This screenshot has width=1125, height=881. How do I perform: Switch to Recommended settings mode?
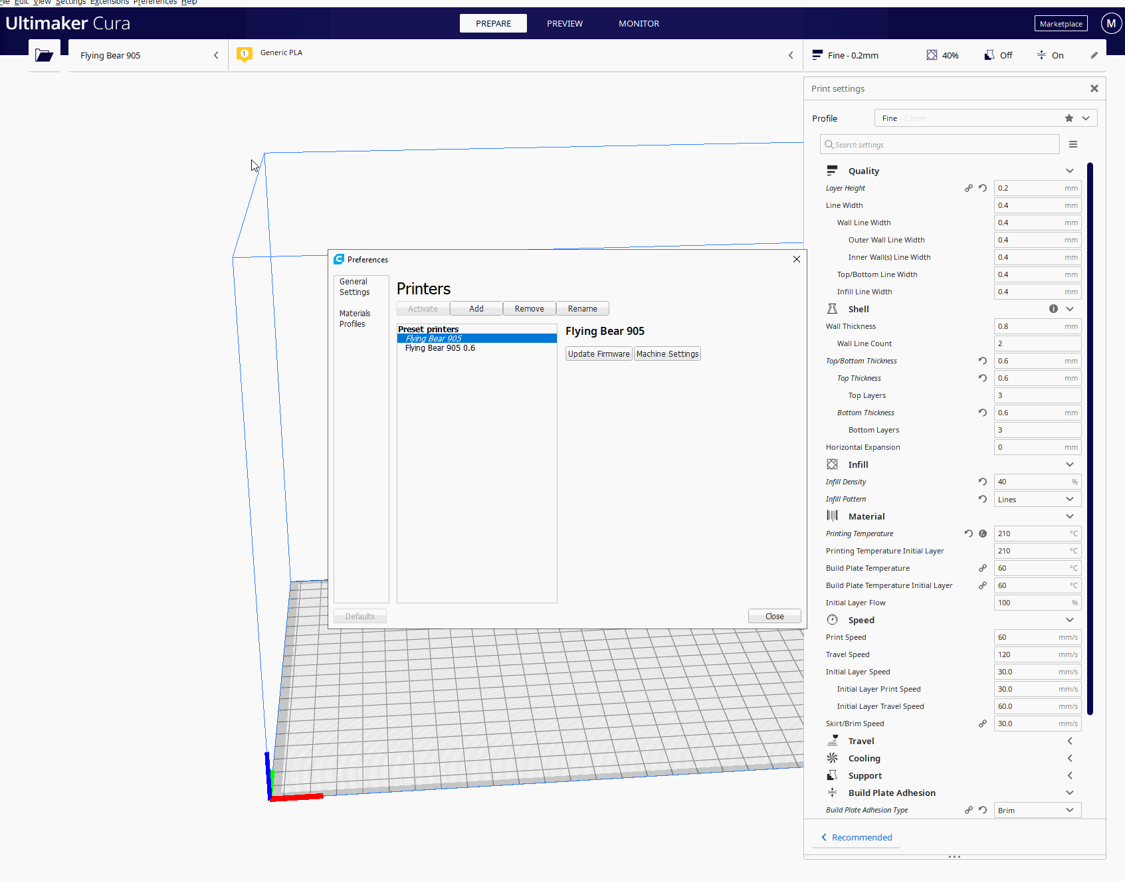[x=857, y=837]
